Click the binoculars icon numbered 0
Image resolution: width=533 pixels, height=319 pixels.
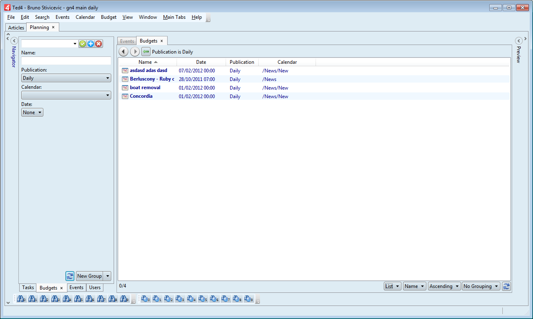pos(21,299)
